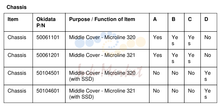Click the No in column D for 50061201
The height and width of the screenshot is (108, 221).
(x=208, y=55)
